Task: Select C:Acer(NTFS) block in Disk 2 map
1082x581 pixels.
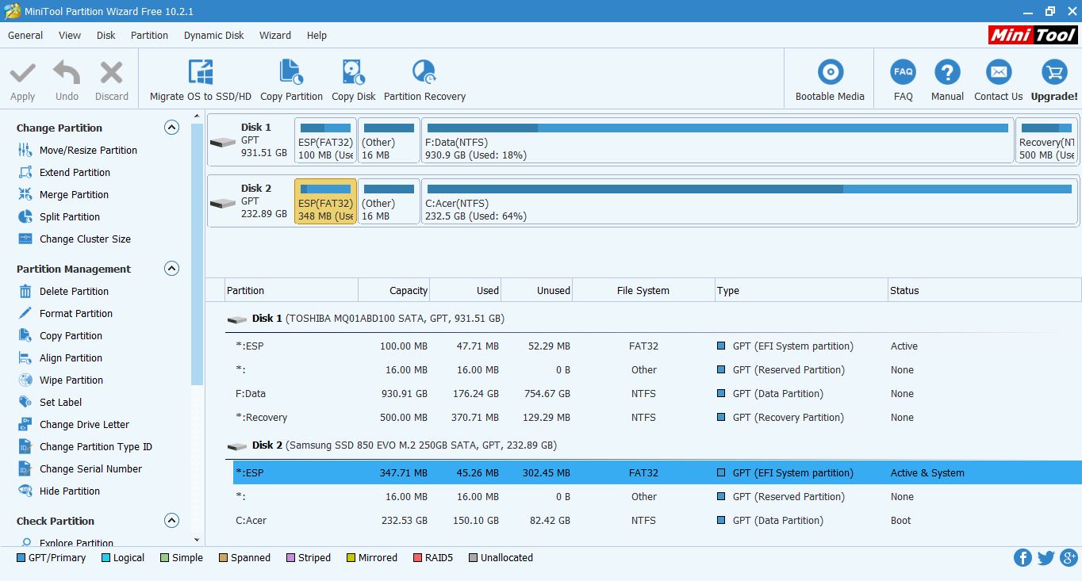Action: coord(750,202)
